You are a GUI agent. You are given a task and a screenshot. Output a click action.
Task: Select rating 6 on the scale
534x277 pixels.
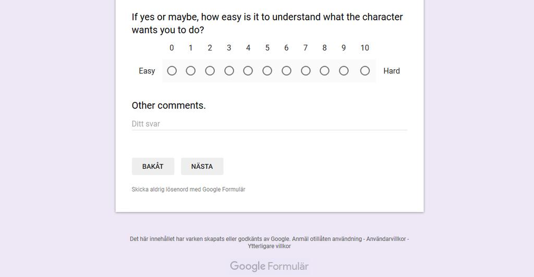286,71
